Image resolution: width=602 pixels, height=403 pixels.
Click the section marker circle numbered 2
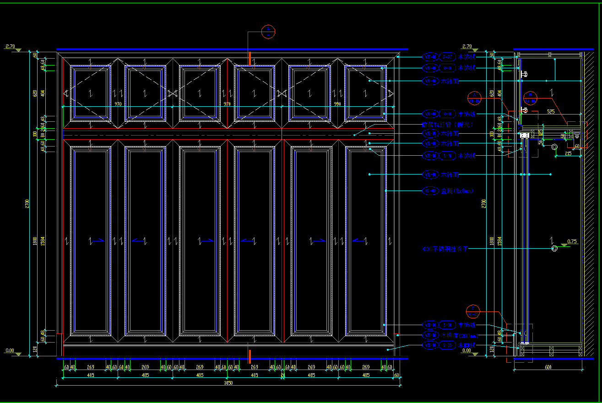coord(268,32)
